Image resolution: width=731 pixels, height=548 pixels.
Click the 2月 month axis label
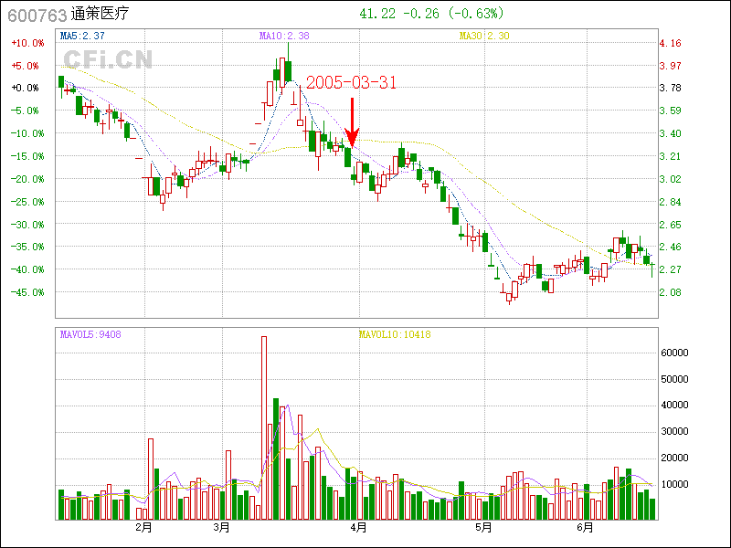[143, 528]
